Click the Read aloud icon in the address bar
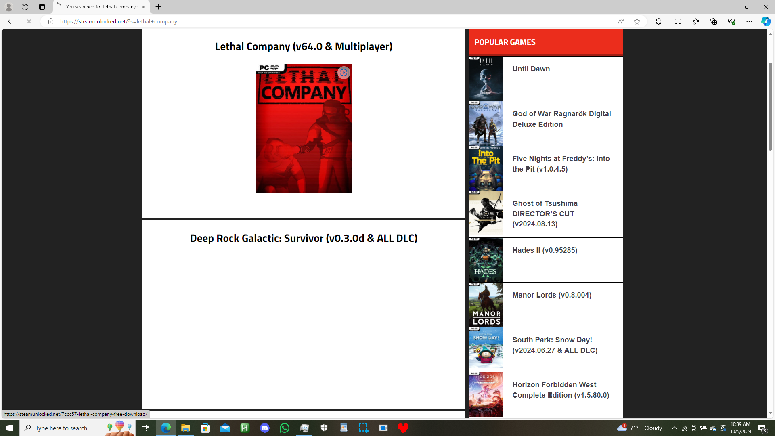Screen dimensions: 775x436 pyautogui.click(x=620, y=21)
